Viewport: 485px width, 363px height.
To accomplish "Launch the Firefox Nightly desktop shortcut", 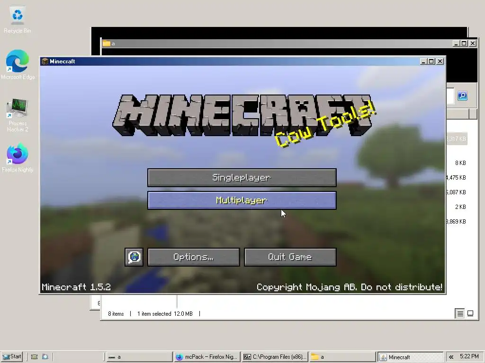I will tap(18, 158).
